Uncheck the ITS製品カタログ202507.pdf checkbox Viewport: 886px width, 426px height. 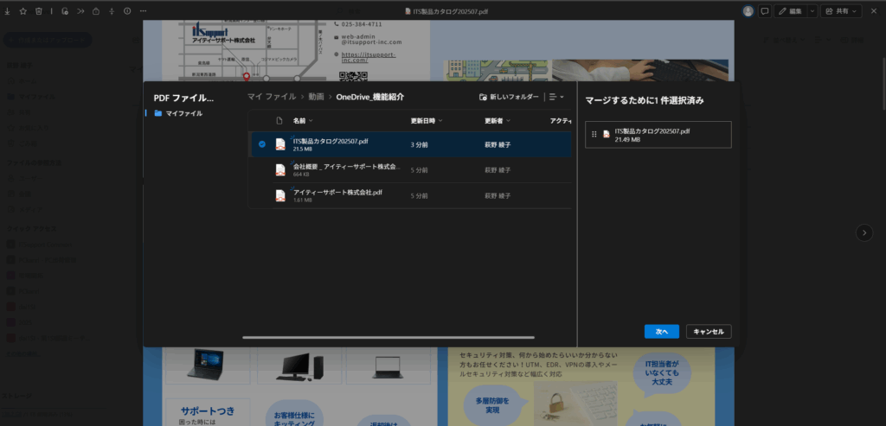click(x=262, y=143)
